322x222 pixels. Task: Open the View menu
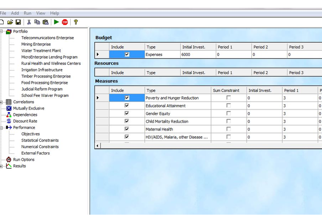click(41, 13)
